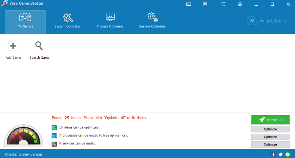Image resolution: width=295 pixels, height=158 pixels.
Task: Open the Facebook icon in status bar
Action: point(273,155)
